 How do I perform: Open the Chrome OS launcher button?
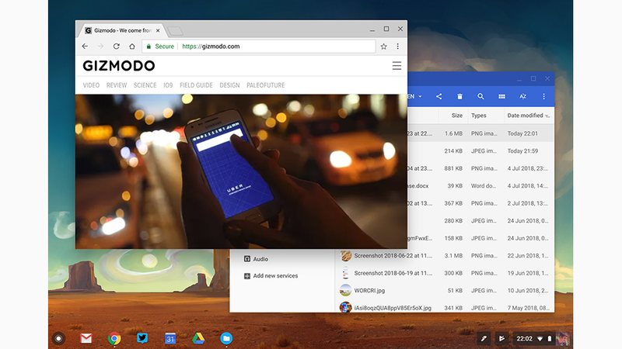coord(59,338)
